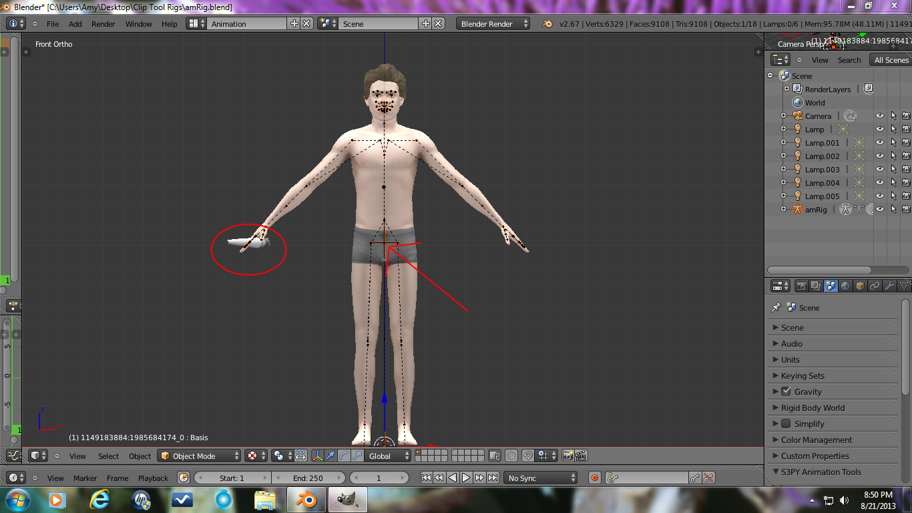Select the Scale manipulator icon

click(357, 456)
